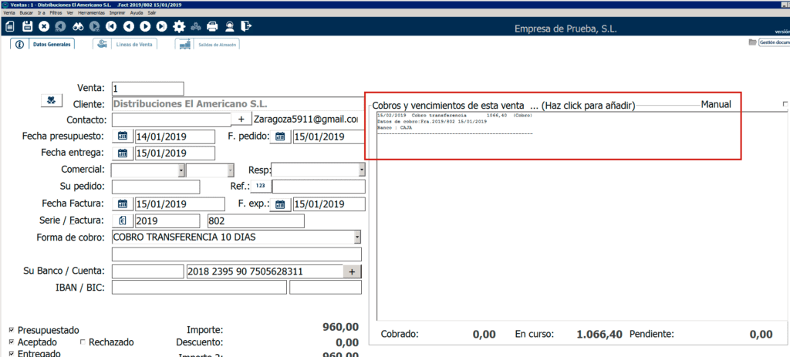Add a contact with the plus button
Screen dimensions: 790x357
click(x=241, y=120)
